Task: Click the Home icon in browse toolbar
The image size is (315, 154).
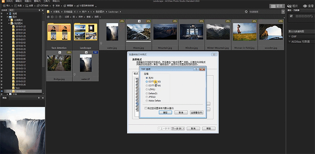Action: [48, 17]
